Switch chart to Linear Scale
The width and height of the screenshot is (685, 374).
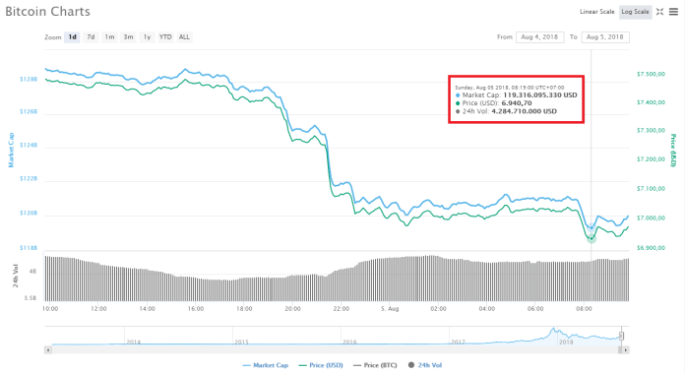point(596,12)
